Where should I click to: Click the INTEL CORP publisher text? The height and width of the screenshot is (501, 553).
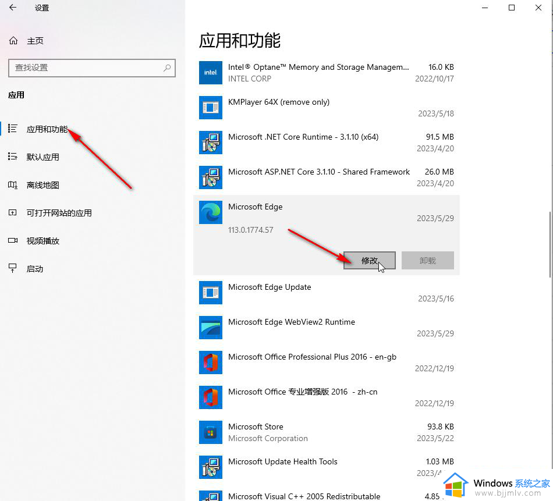(249, 79)
